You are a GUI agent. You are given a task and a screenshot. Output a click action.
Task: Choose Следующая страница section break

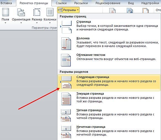(x=109, y=83)
